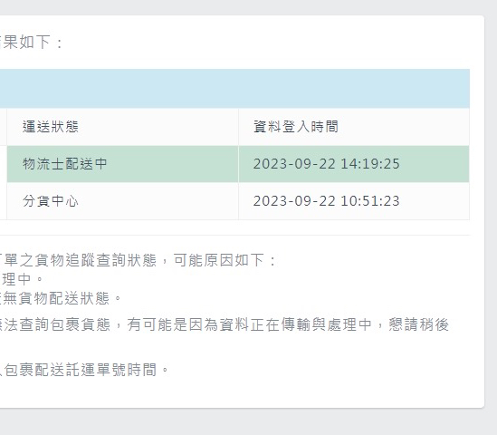The height and width of the screenshot is (435, 497).
Task: Click the narrow cell left of 物流士配送中
Action: pyautogui.click(x=4, y=164)
